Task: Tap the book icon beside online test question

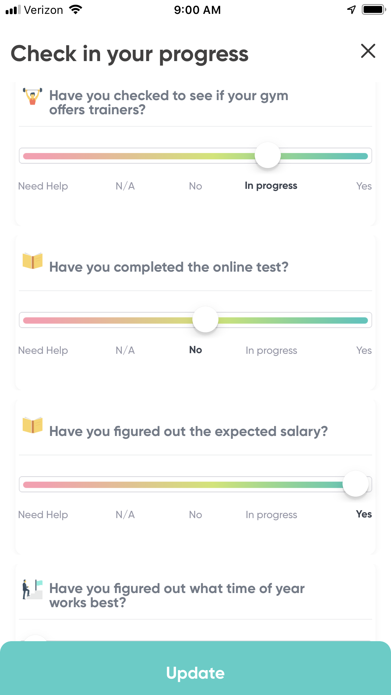Action: tap(32, 261)
